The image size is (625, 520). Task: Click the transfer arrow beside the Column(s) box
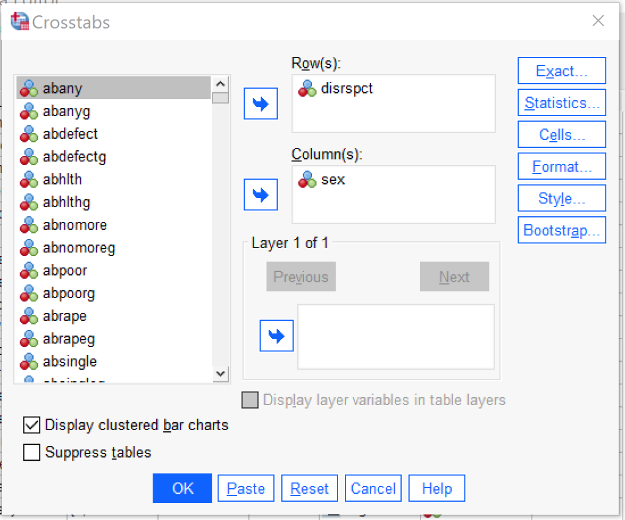(x=261, y=194)
